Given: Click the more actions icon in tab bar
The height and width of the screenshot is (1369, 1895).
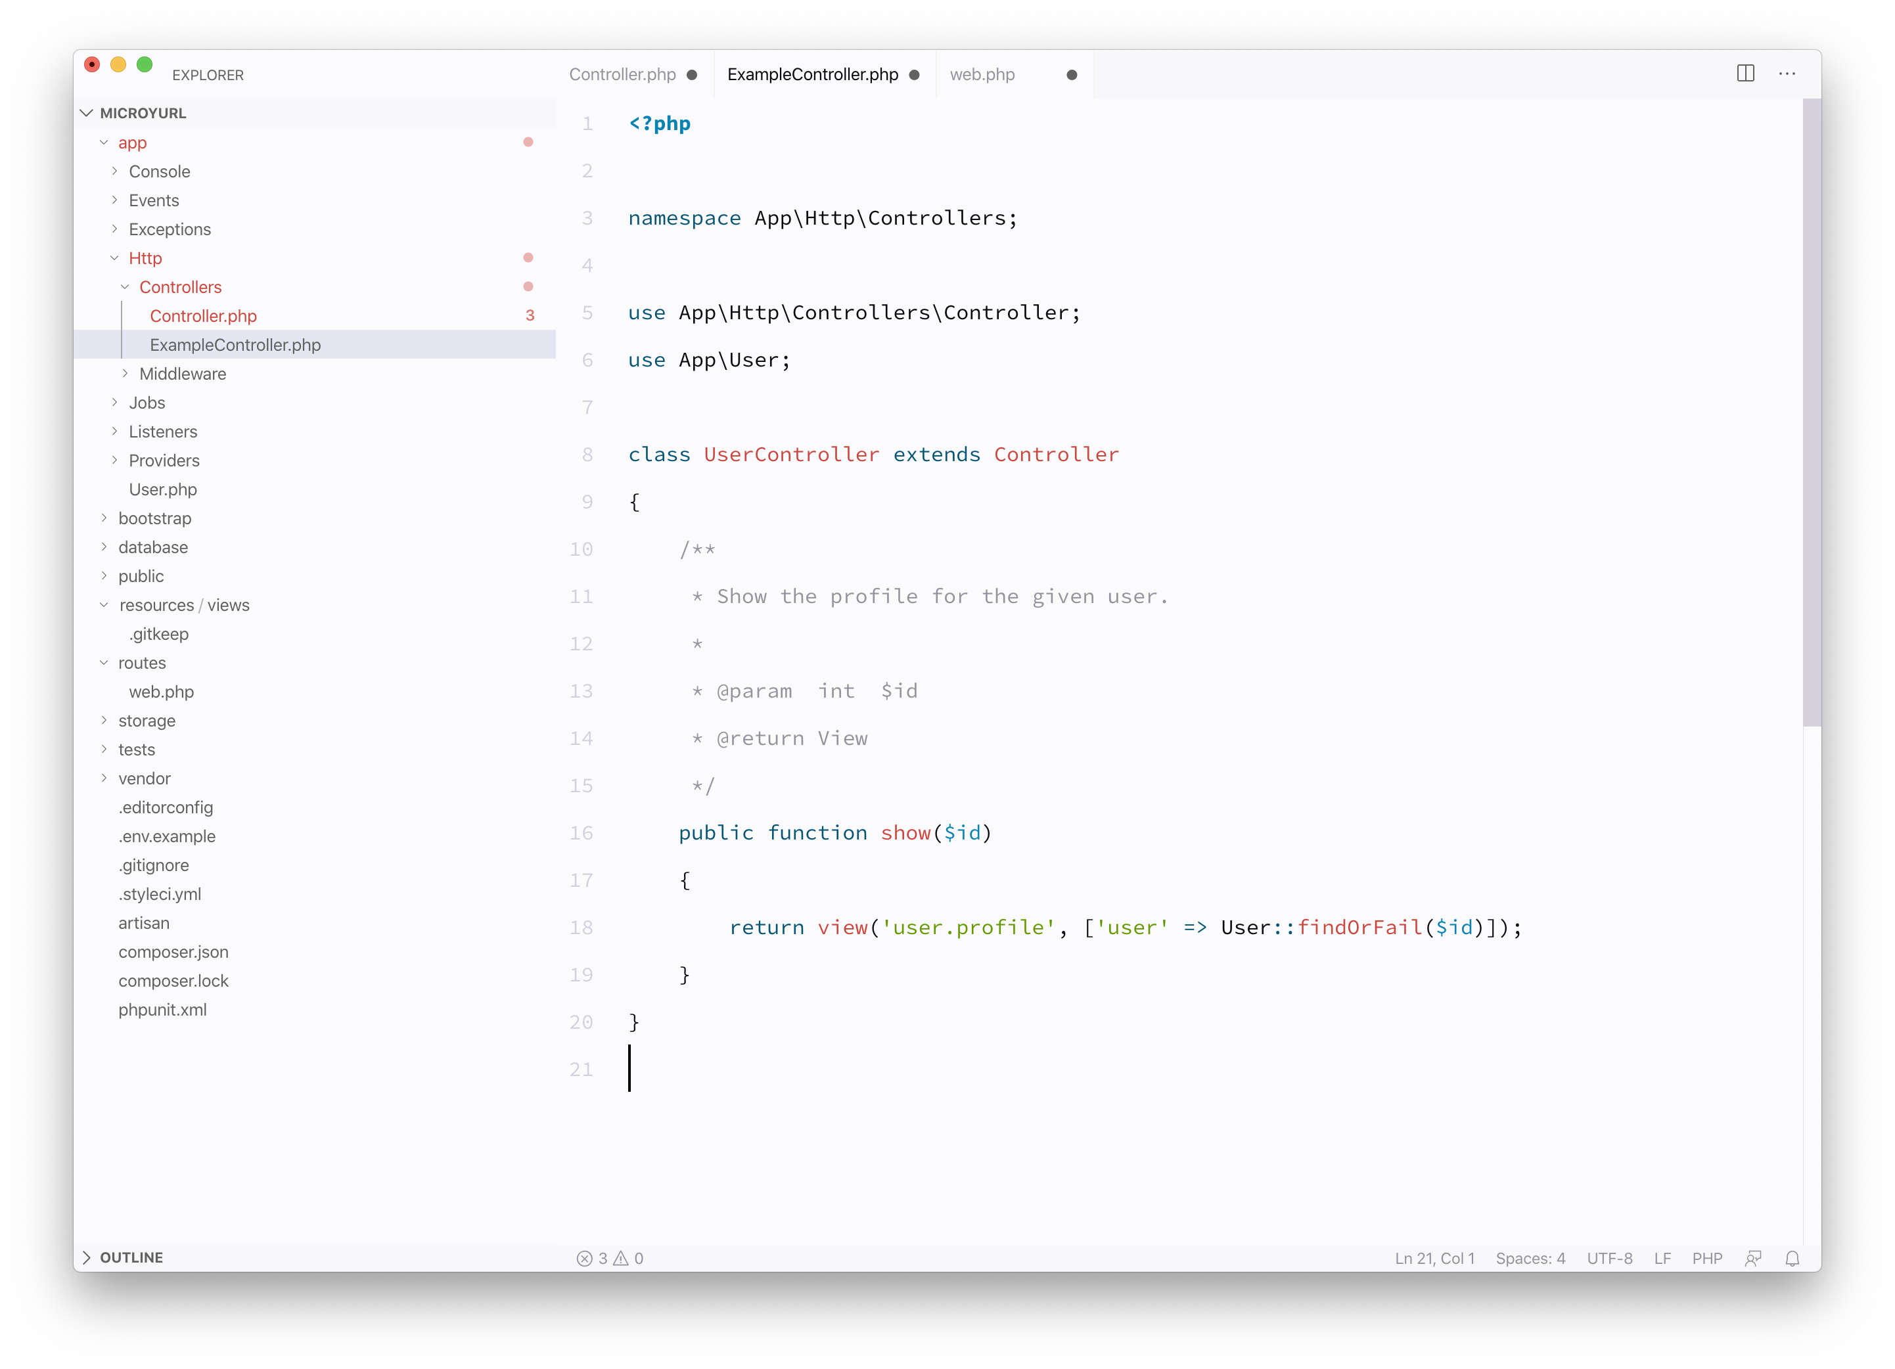Looking at the screenshot, I should click(x=1788, y=74).
